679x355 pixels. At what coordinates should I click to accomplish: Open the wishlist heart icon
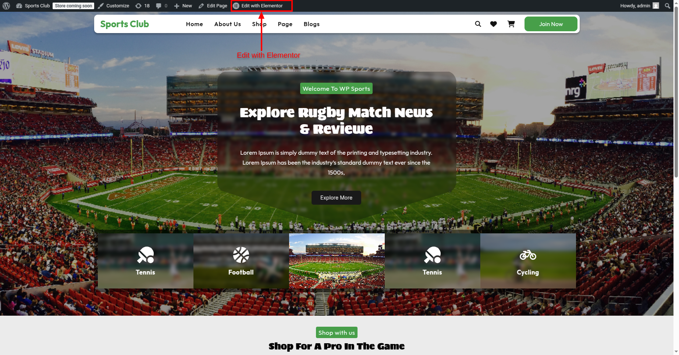pos(494,24)
